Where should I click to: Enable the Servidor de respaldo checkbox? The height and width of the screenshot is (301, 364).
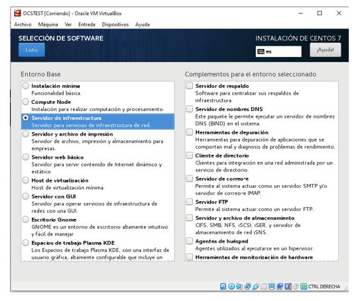coord(190,86)
